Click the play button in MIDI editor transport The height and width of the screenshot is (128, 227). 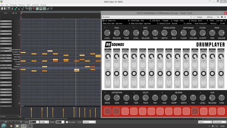(6, 122)
